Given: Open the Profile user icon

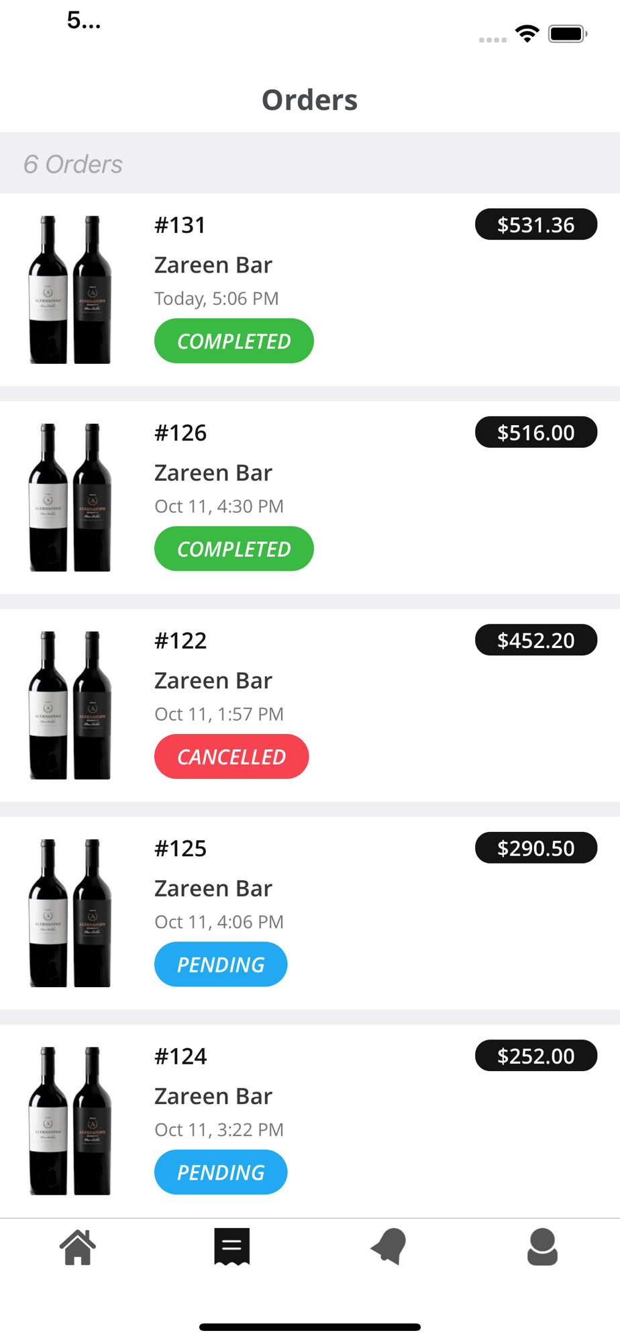Looking at the screenshot, I should pyautogui.click(x=542, y=1247).
